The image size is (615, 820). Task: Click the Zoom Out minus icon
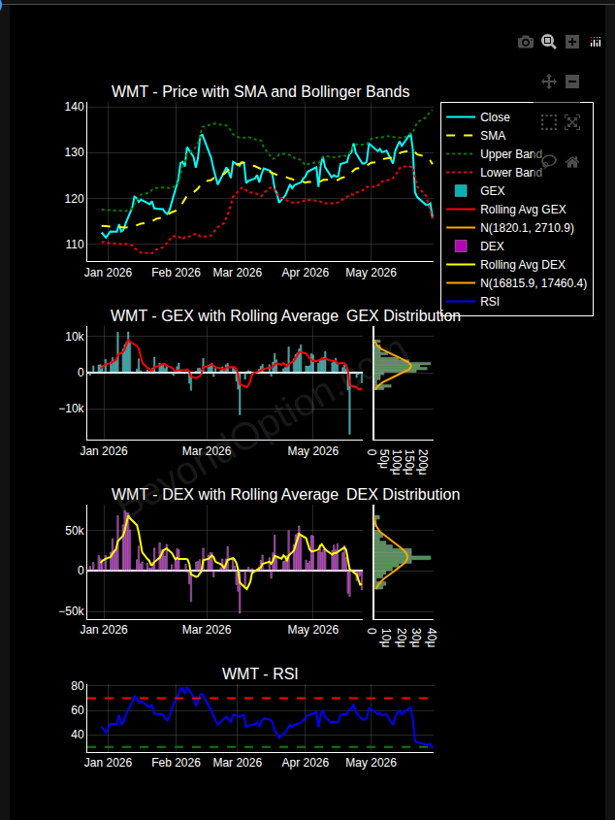point(572,82)
